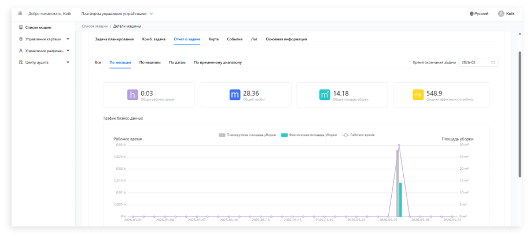Image resolution: width=530 pixels, height=238 pixels.
Task: Select По месяцам filter tab
Action: [120, 62]
